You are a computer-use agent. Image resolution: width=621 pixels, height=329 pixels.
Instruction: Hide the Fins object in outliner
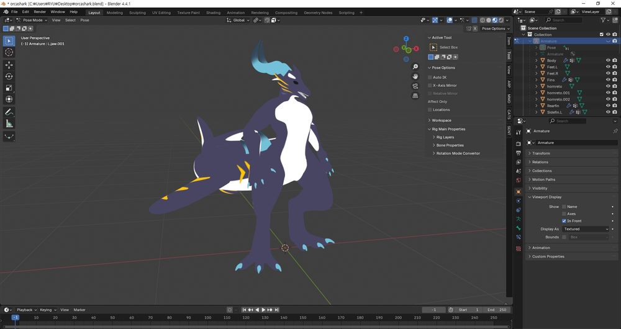(608, 80)
